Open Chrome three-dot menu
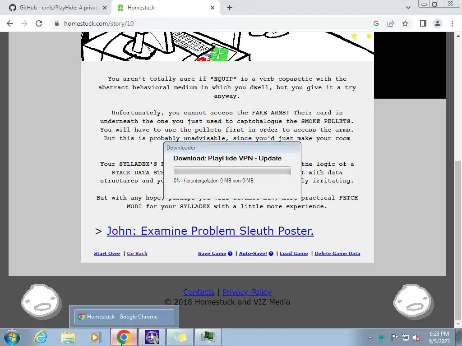 pos(452,23)
